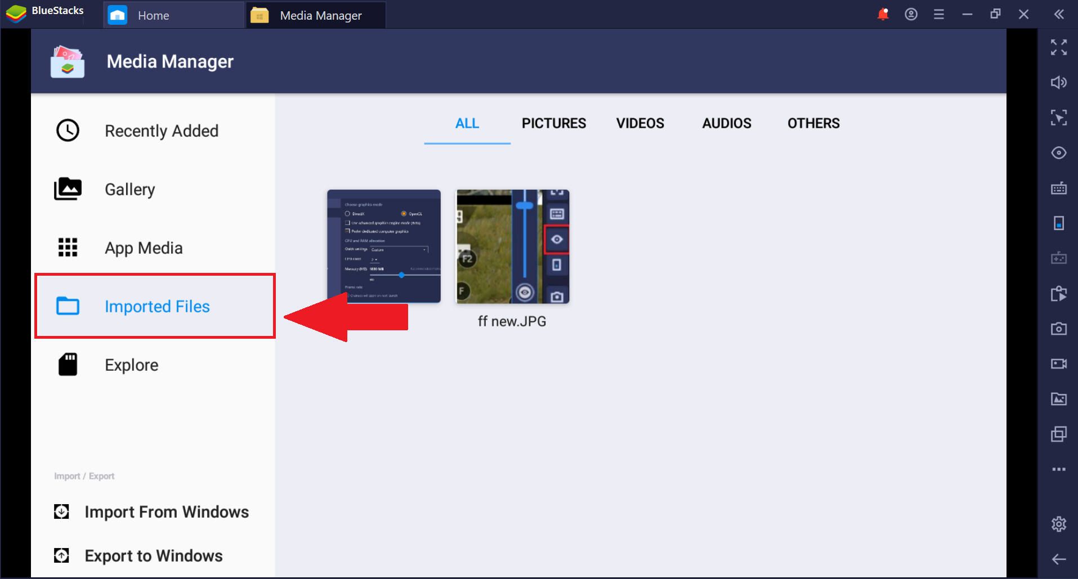Switch to the VIDEOS tab
The image size is (1078, 579).
(x=640, y=123)
